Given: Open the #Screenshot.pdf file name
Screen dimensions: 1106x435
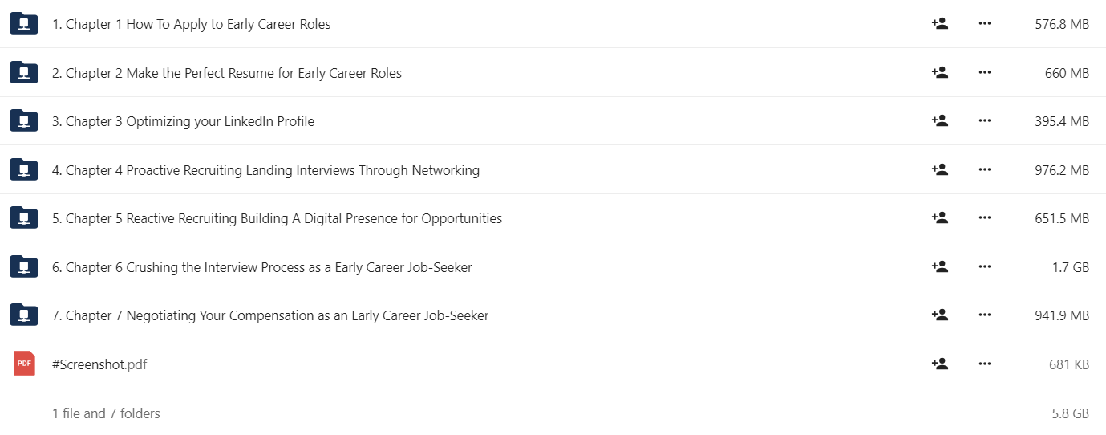Looking at the screenshot, I should tap(99, 364).
